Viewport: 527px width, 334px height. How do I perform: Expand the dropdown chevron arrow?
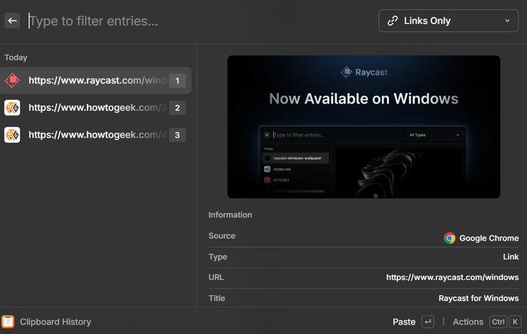507,21
